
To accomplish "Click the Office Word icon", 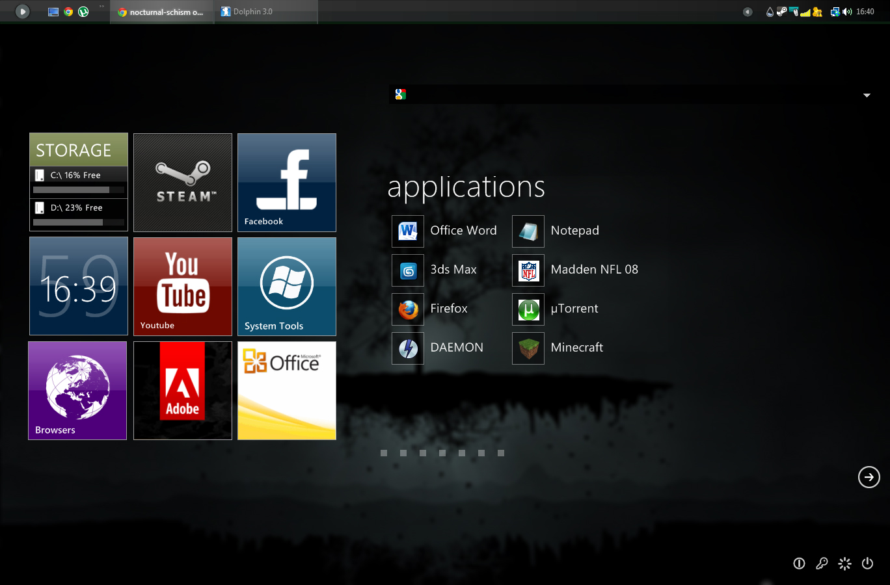I will pos(408,231).
